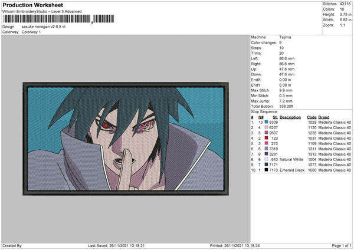Viewport: 354px width, 250px height.
Task: Click the light blue color swatch for thread 8309
Action: pos(266,122)
